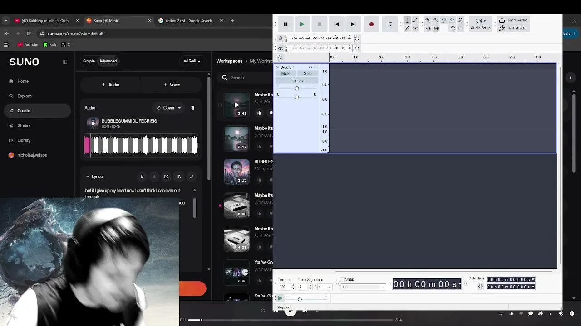The height and width of the screenshot is (326, 581).
Task: Click the Get Effects button
Action: pos(512,28)
